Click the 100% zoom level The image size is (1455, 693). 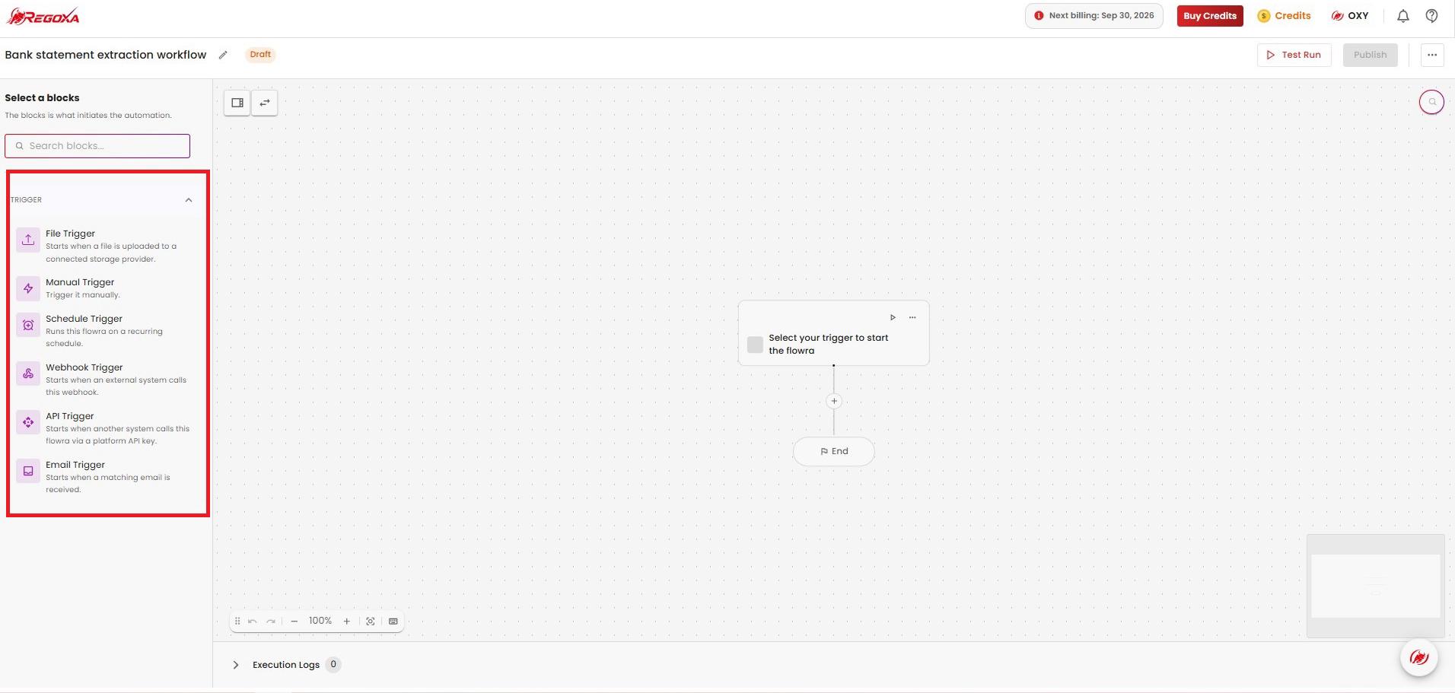click(x=320, y=621)
